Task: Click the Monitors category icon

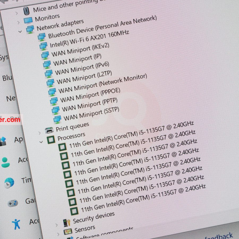Action: 28,20
